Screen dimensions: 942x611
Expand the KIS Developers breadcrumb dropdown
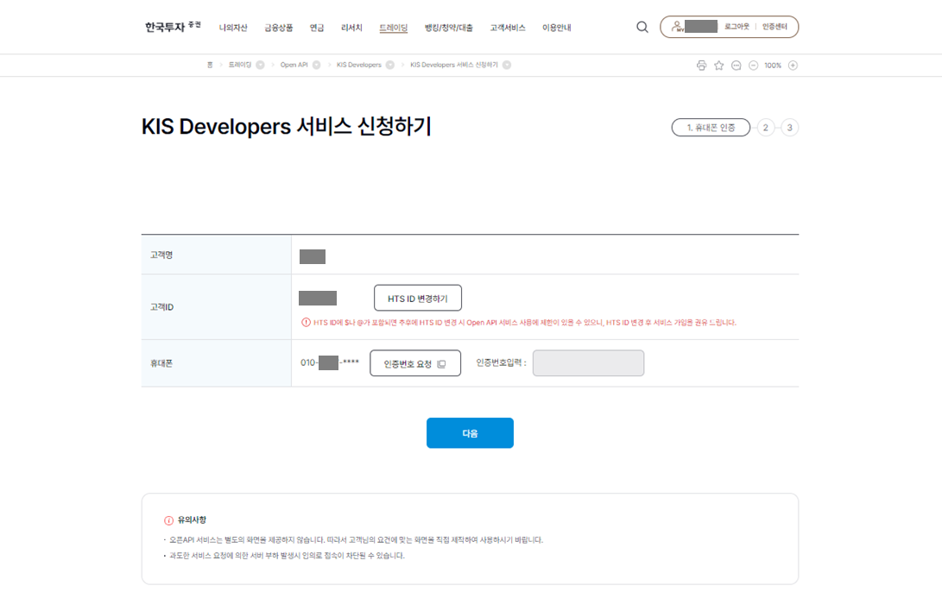pos(390,65)
